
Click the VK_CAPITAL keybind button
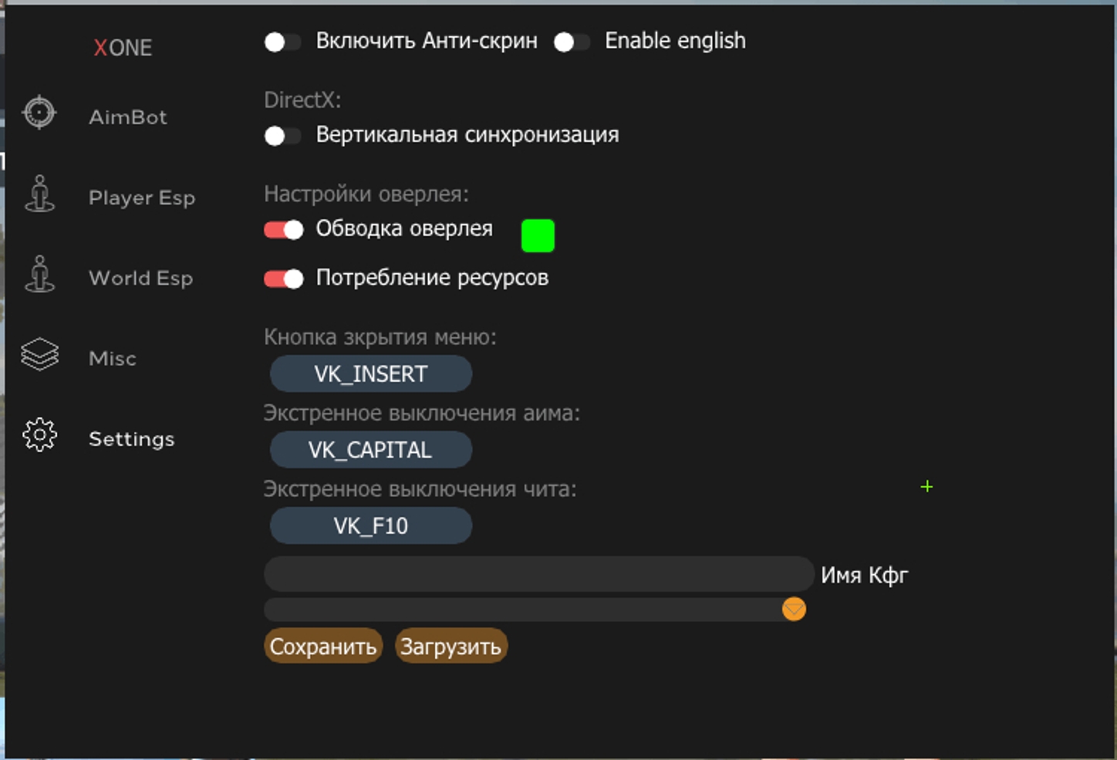pyautogui.click(x=370, y=450)
